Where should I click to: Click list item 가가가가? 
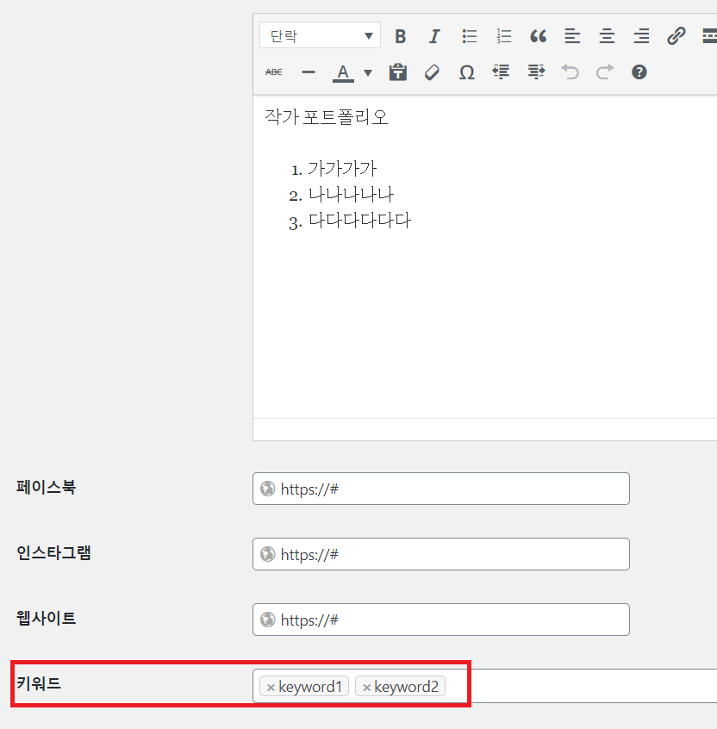click(x=342, y=168)
